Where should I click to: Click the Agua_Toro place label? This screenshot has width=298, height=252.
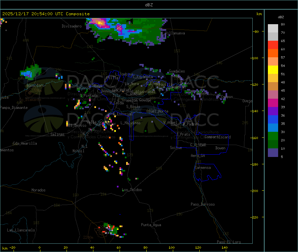click(x=35, y=85)
